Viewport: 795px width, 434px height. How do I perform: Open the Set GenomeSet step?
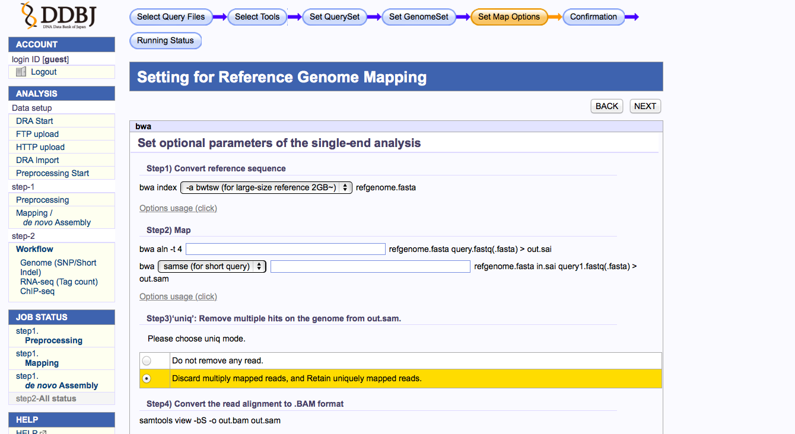pyautogui.click(x=419, y=17)
